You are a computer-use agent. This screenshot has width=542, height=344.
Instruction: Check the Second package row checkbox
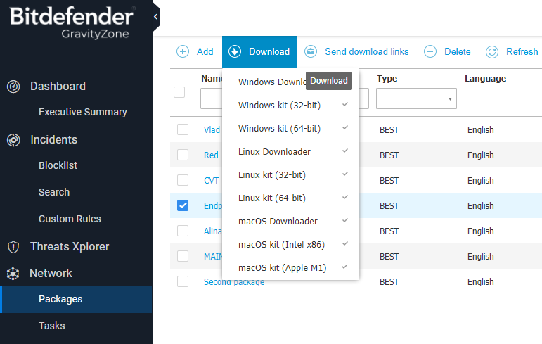(183, 281)
